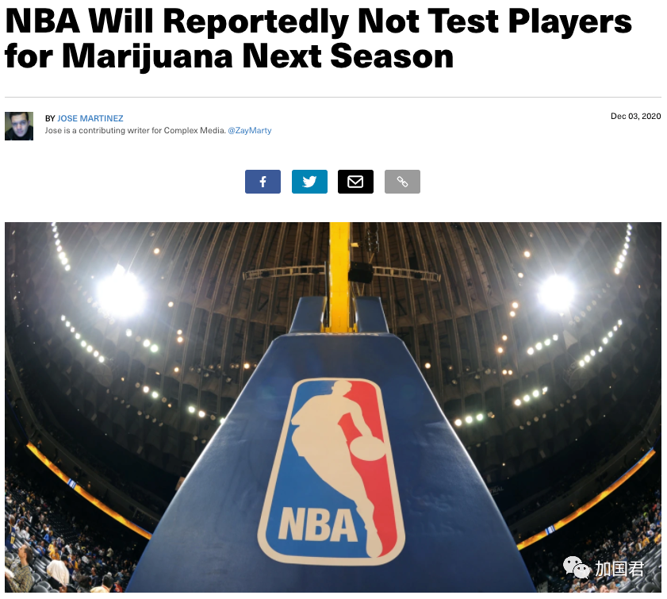Click the 加国君 watermark text
Screen dimensions: 667x599
(619, 569)
